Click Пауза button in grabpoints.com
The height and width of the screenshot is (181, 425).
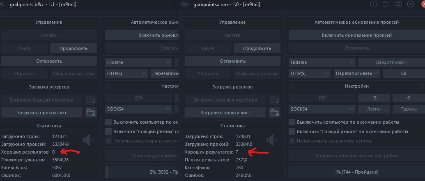pyautogui.click(x=208, y=48)
